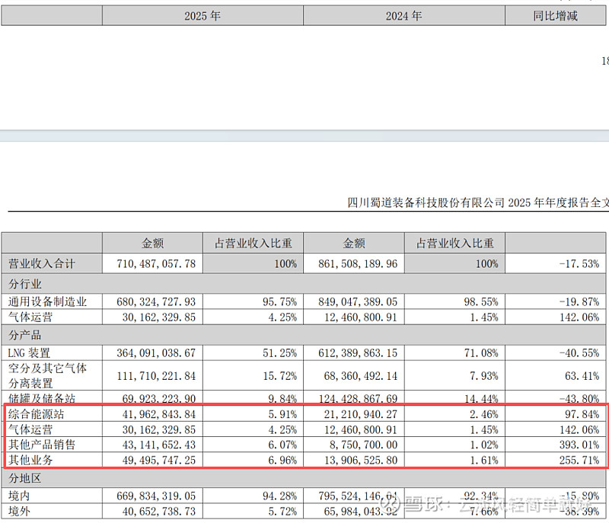Click the share value 95.75%
The width and height of the screenshot is (609, 523).
(x=279, y=301)
